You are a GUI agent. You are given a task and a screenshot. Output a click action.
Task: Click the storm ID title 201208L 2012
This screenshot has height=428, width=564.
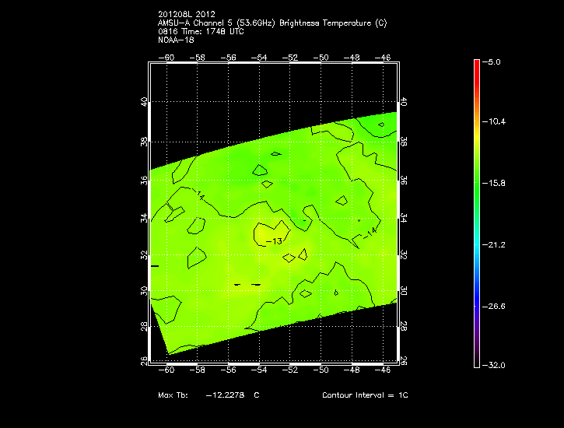[185, 15]
